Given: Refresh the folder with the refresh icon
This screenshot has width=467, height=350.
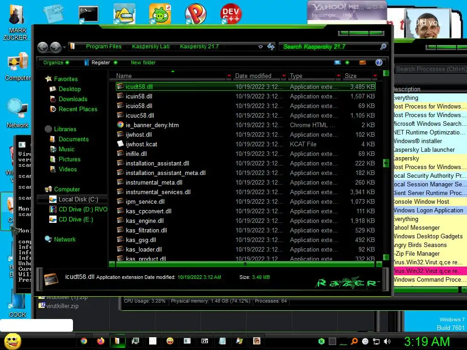Looking at the screenshot, I should click(271, 47).
